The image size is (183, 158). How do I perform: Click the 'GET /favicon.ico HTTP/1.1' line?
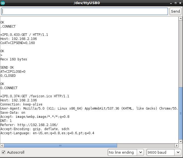(35, 96)
